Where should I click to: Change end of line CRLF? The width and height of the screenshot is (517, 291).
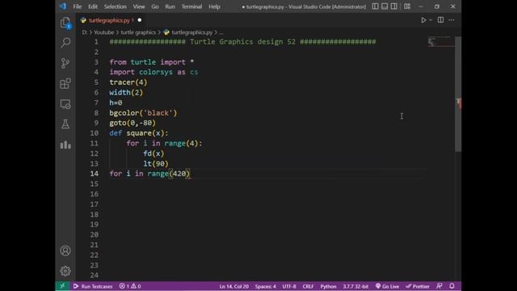[308, 286]
